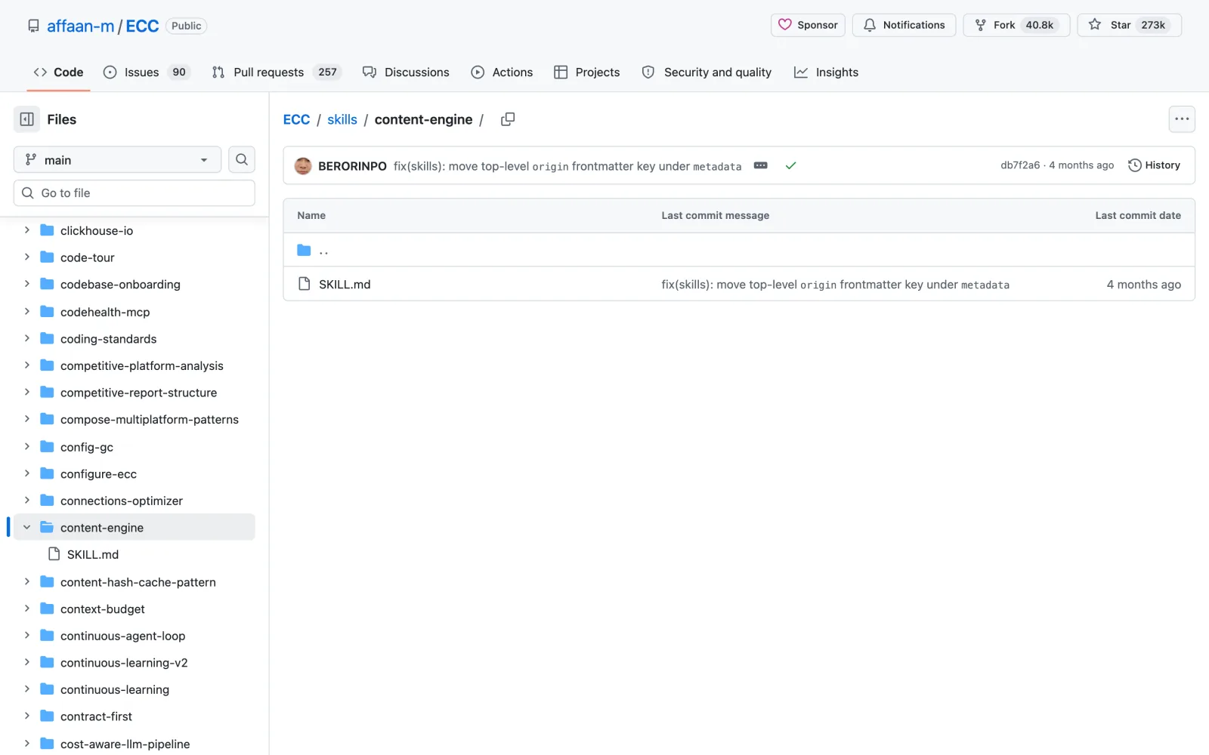
Task: Open the affaan-m profile link
Action: 81,26
